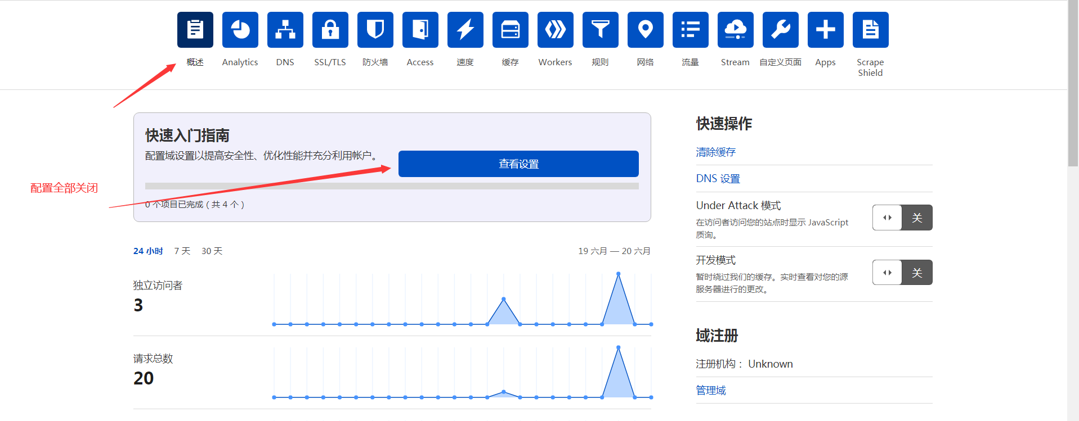
Task: Open the Analytics pie chart icon
Action: pos(240,30)
